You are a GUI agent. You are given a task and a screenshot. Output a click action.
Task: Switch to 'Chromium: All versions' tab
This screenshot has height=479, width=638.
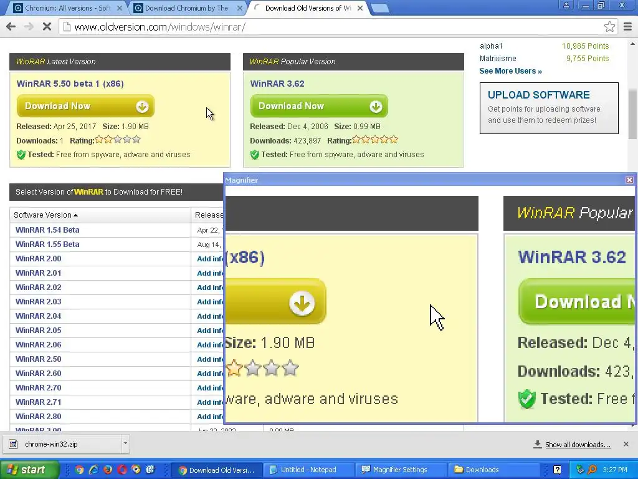tap(67, 8)
